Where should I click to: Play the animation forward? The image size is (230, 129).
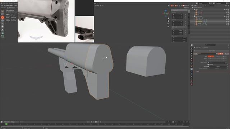coord(97,122)
